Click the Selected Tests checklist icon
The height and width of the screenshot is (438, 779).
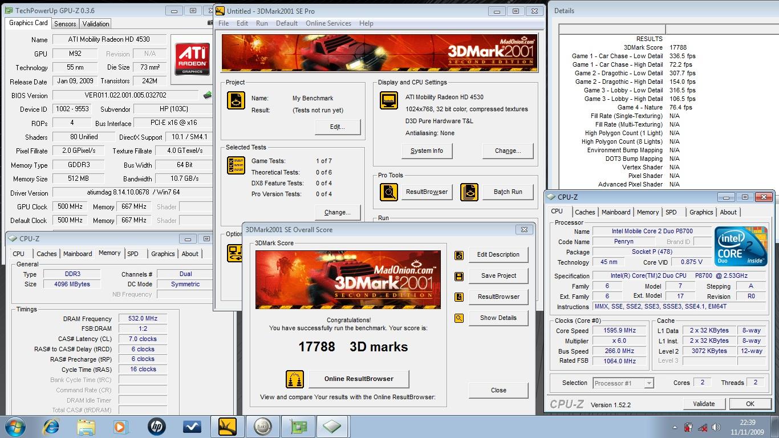[x=236, y=165]
